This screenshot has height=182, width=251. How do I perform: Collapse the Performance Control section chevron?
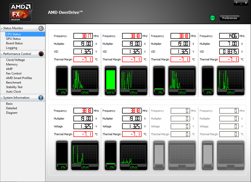2,54
